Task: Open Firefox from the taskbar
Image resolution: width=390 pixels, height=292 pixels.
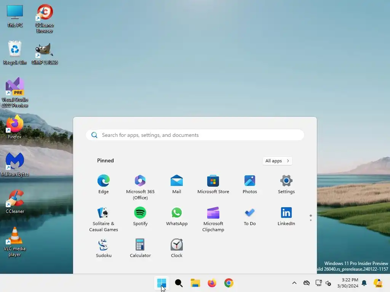Action: [212, 283]
